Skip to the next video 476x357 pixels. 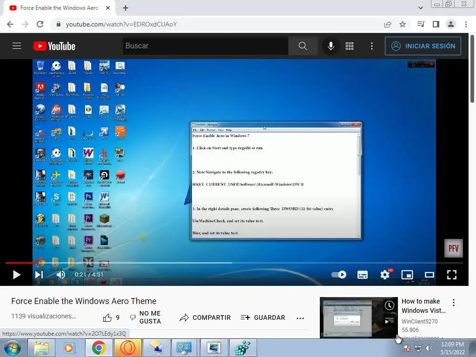click(39, 275)
